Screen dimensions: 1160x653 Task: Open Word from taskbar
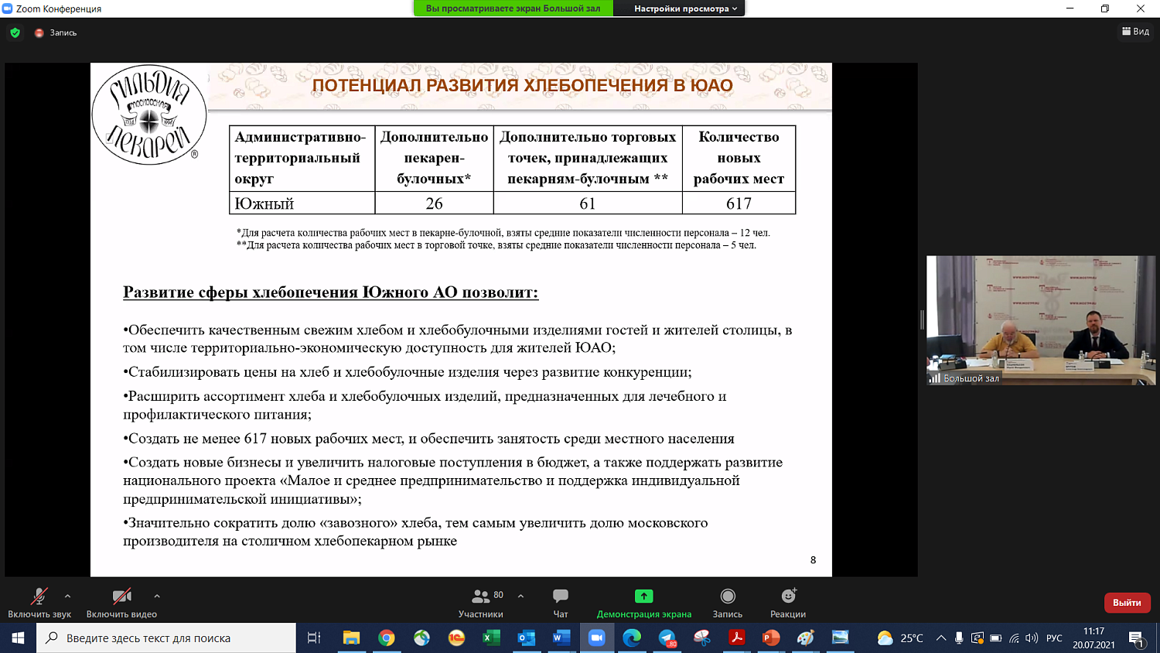coord(561,638)
